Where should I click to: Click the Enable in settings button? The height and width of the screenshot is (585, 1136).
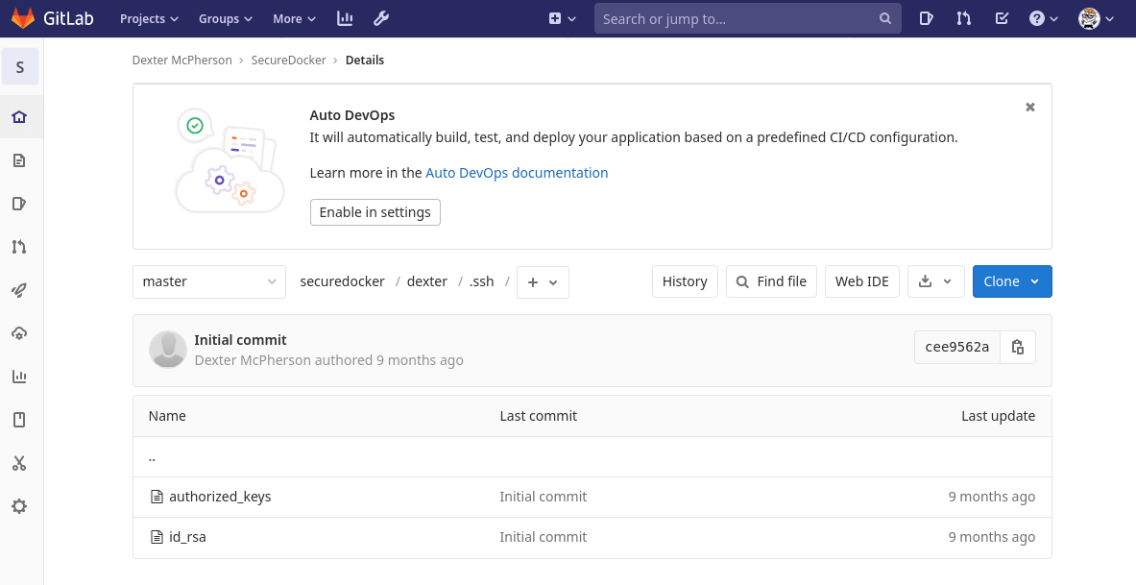point(375,212)
